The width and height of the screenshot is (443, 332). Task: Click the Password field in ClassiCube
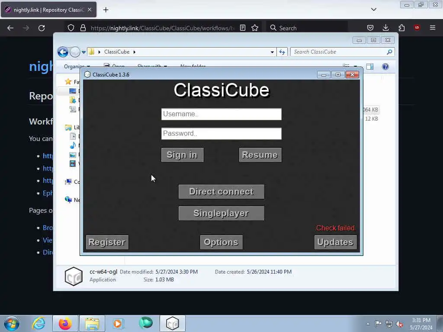point(221,134)
